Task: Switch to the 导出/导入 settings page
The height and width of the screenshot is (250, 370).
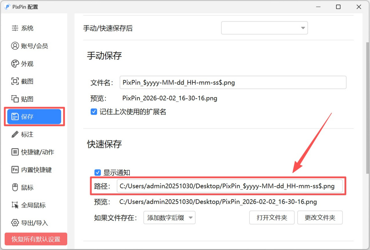Action: (34, 223)
